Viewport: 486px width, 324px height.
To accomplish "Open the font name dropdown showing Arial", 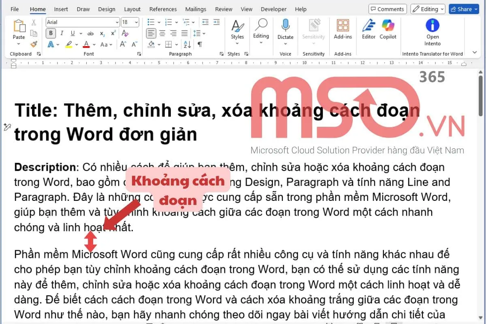I will click(117, 22).
